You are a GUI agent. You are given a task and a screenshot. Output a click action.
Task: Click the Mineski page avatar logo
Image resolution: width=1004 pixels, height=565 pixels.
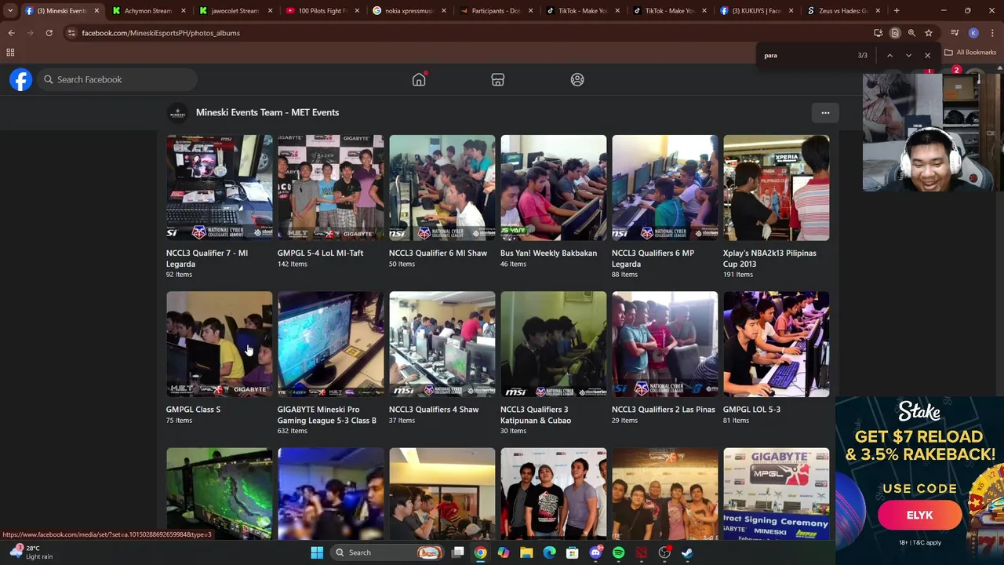pos(178,113)
